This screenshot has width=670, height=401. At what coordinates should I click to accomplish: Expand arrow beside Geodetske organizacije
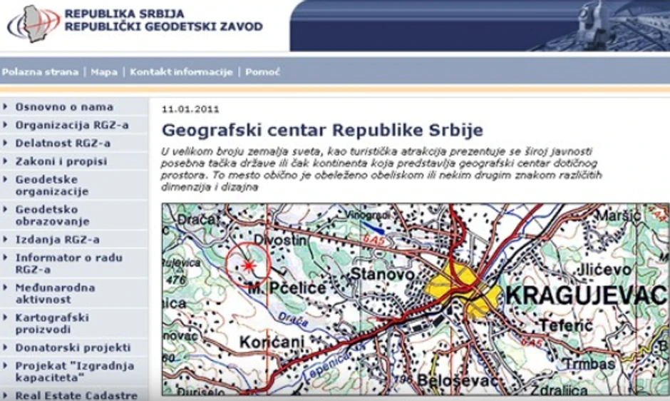pyautogui.click(x=5, y=179)
